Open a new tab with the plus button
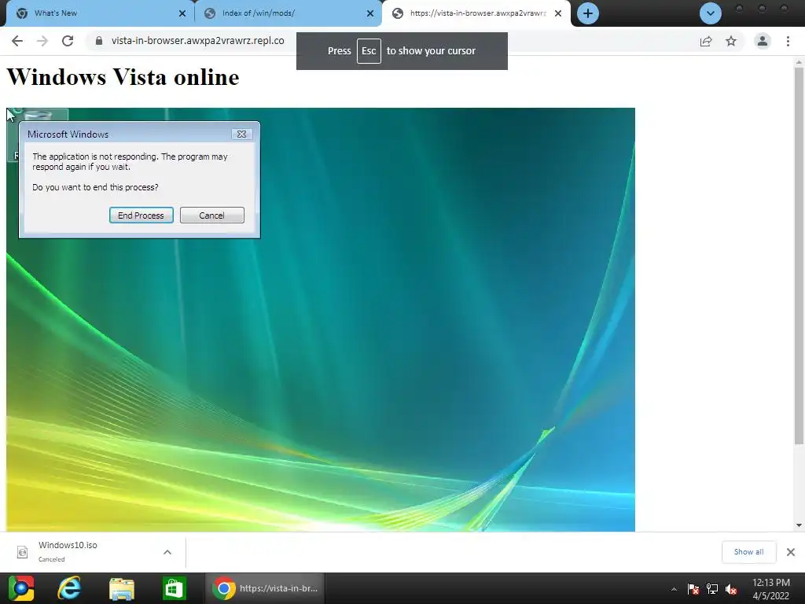 588,13
